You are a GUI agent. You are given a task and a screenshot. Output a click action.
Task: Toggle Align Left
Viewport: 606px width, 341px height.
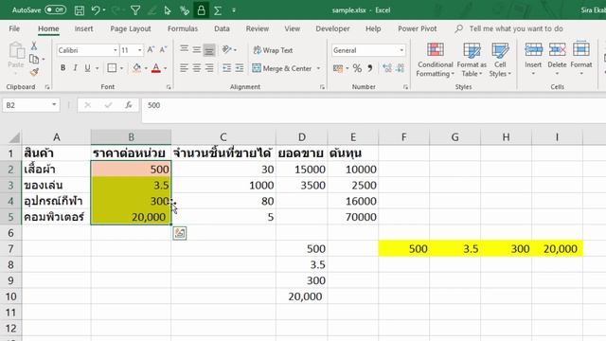184,68
